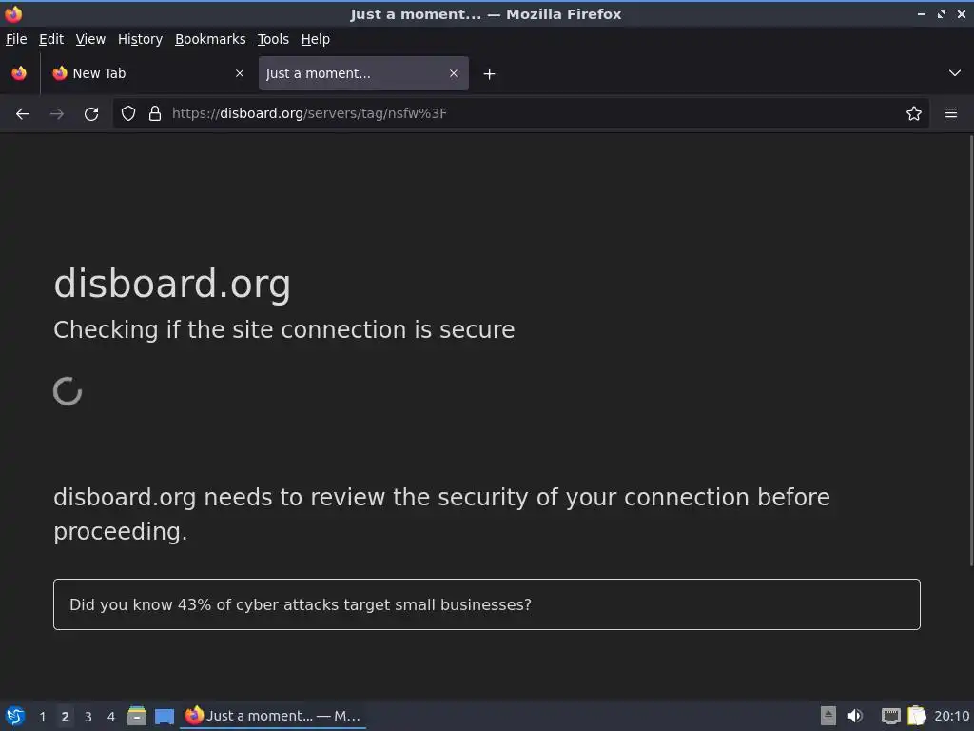Open Firefox View pinned icon
This screenshot has width=974, height=731.
(x=19, y=73)
